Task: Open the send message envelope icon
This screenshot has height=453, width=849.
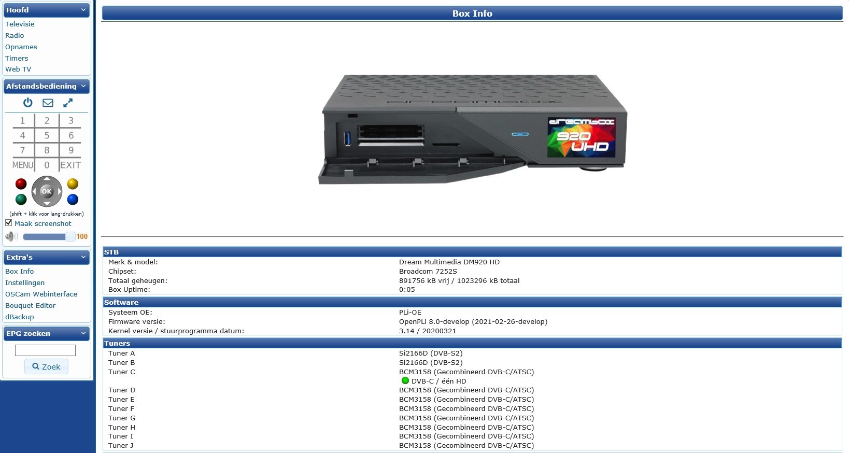Action: 48,103
